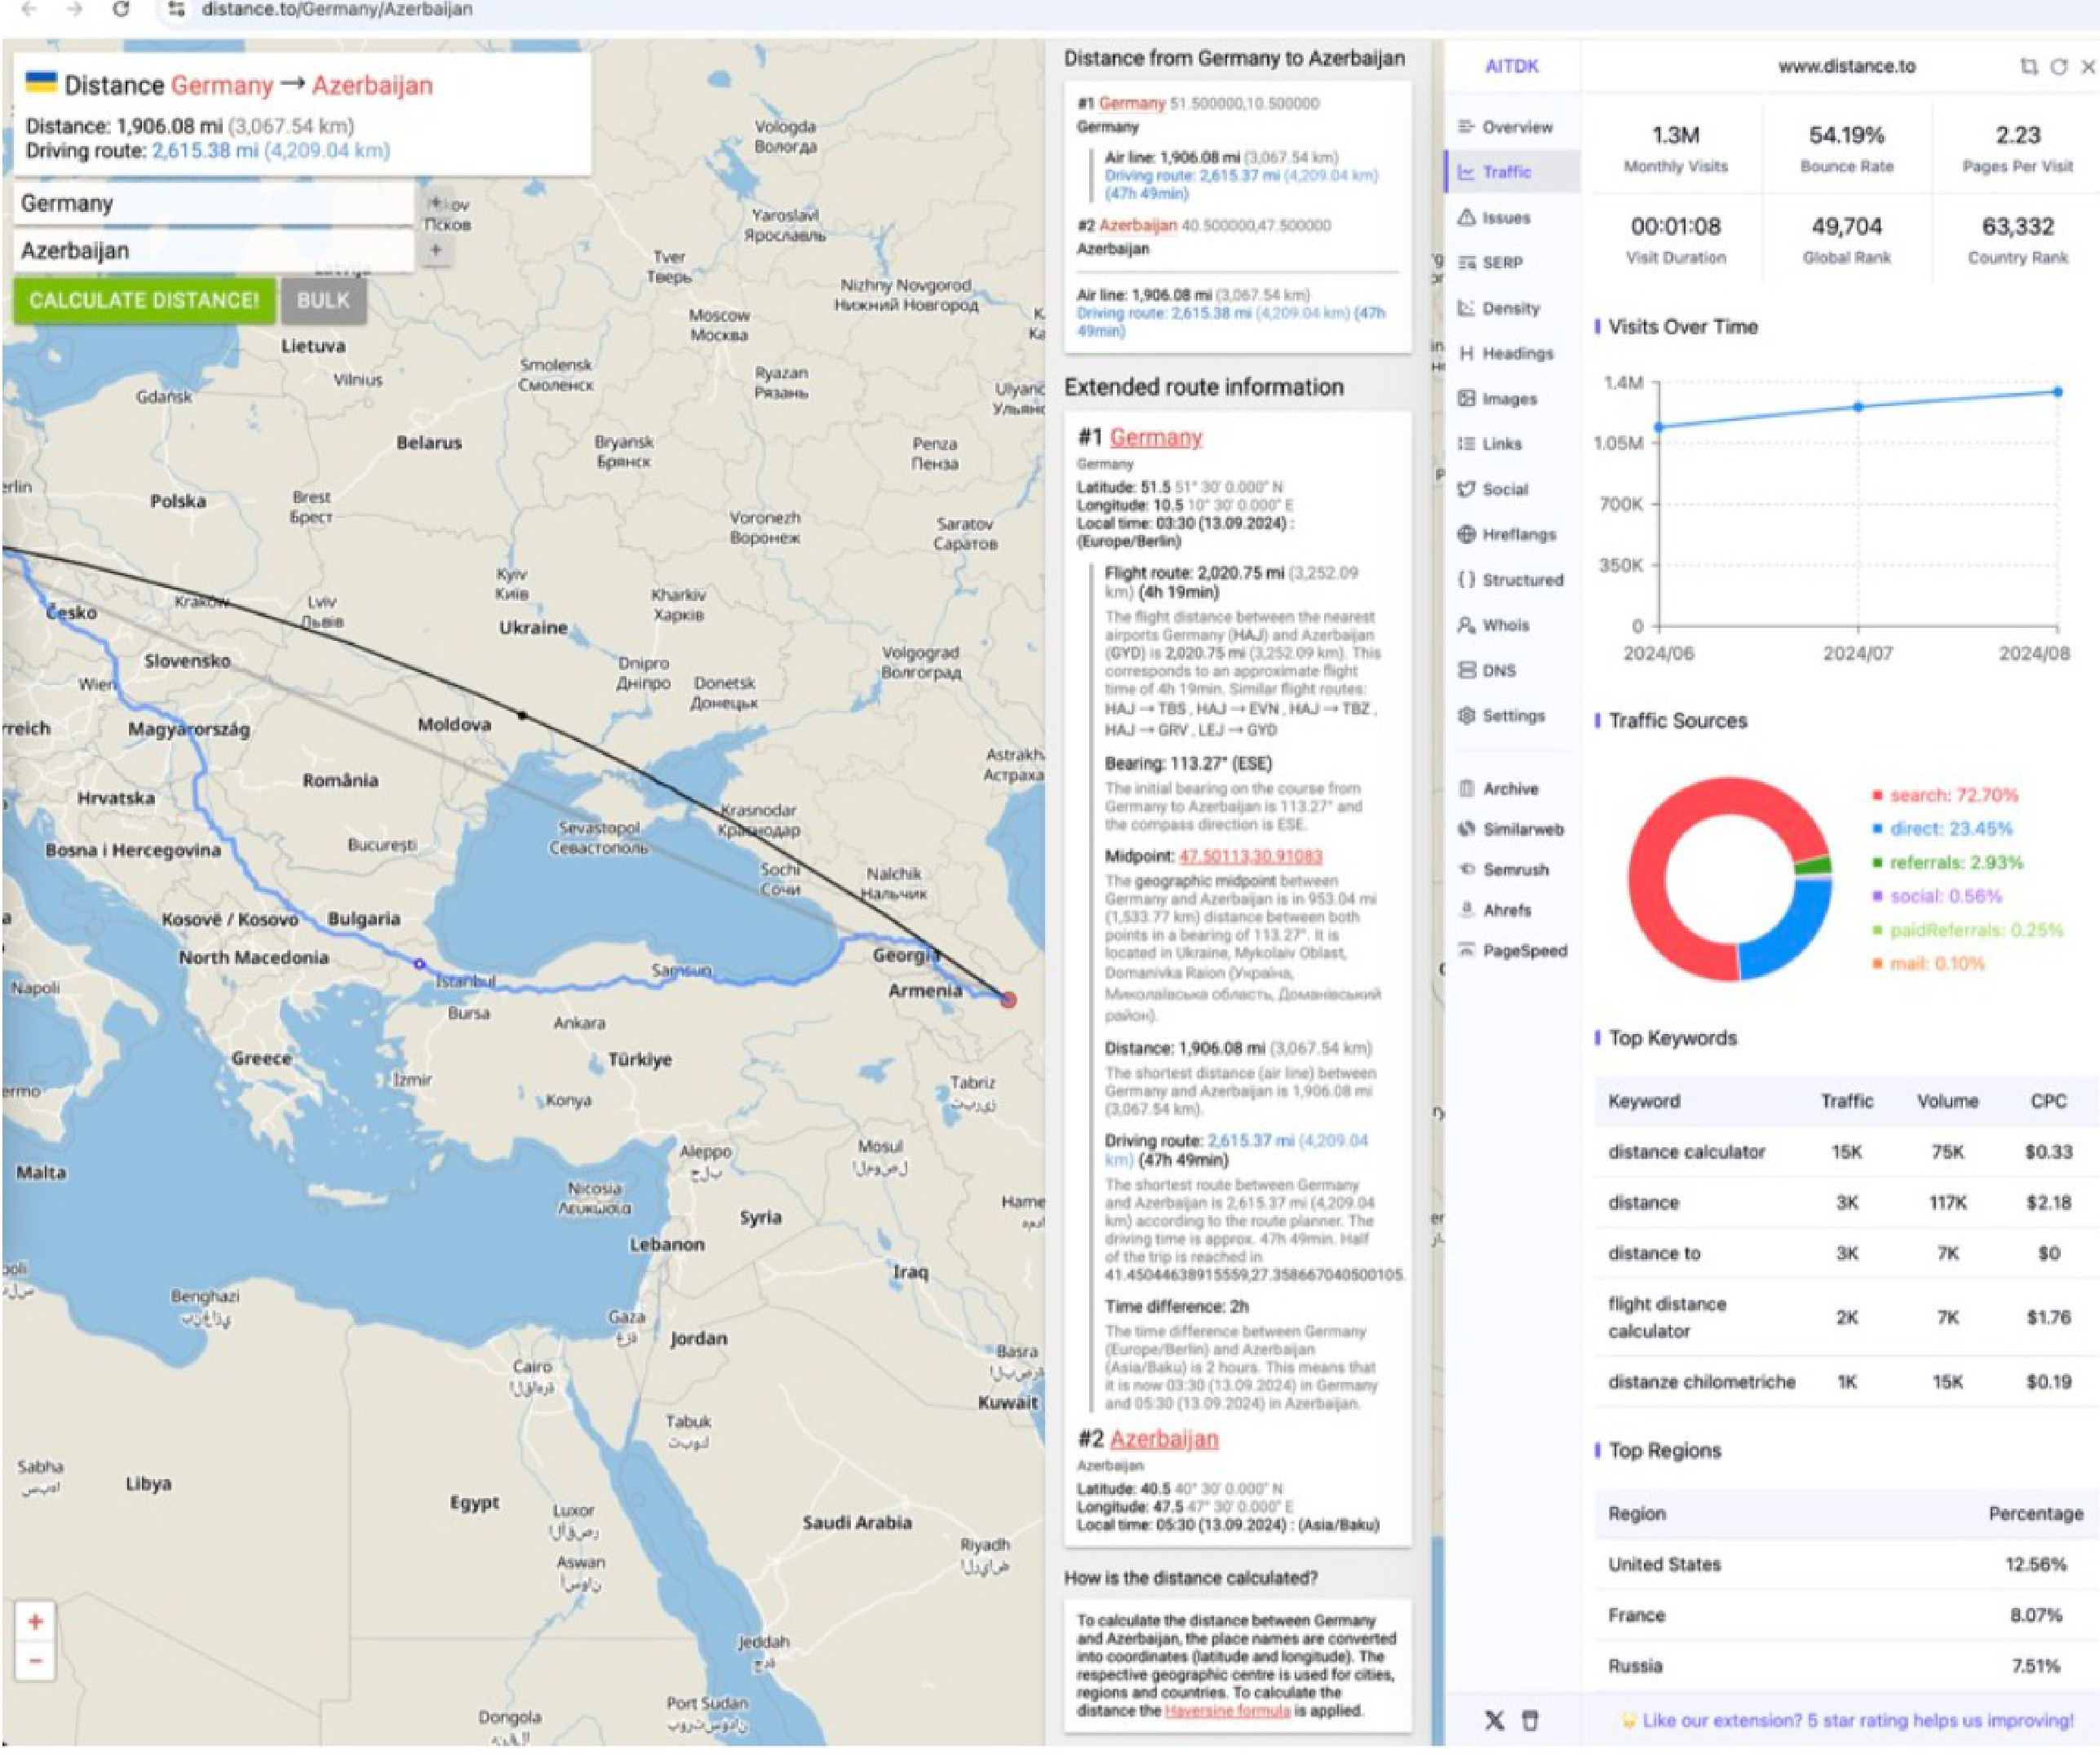Click the crop screenshot icon in AITDK header
This screenshot has height=1754, width=2100.
2028,66
